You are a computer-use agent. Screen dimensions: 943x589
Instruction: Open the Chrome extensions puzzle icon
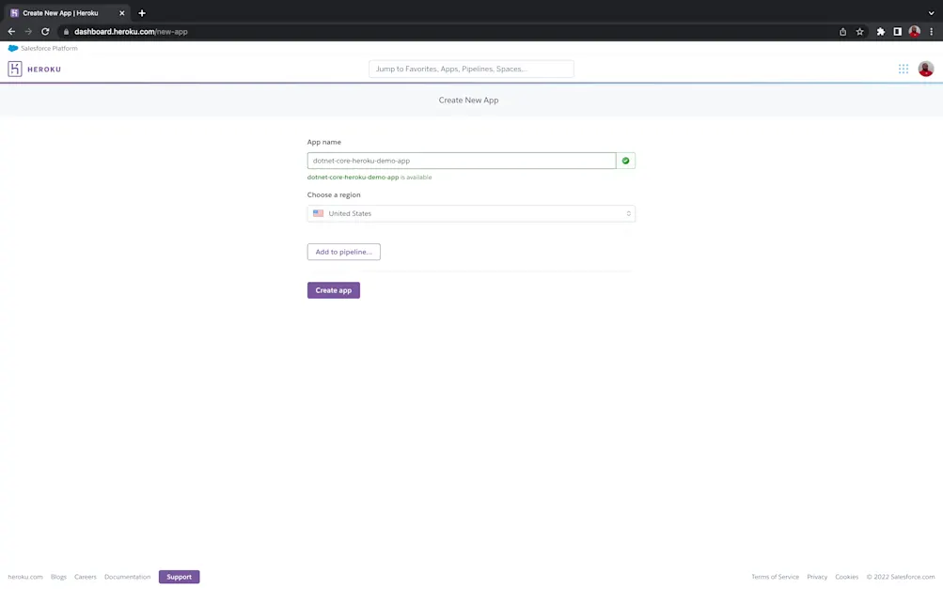879,31
